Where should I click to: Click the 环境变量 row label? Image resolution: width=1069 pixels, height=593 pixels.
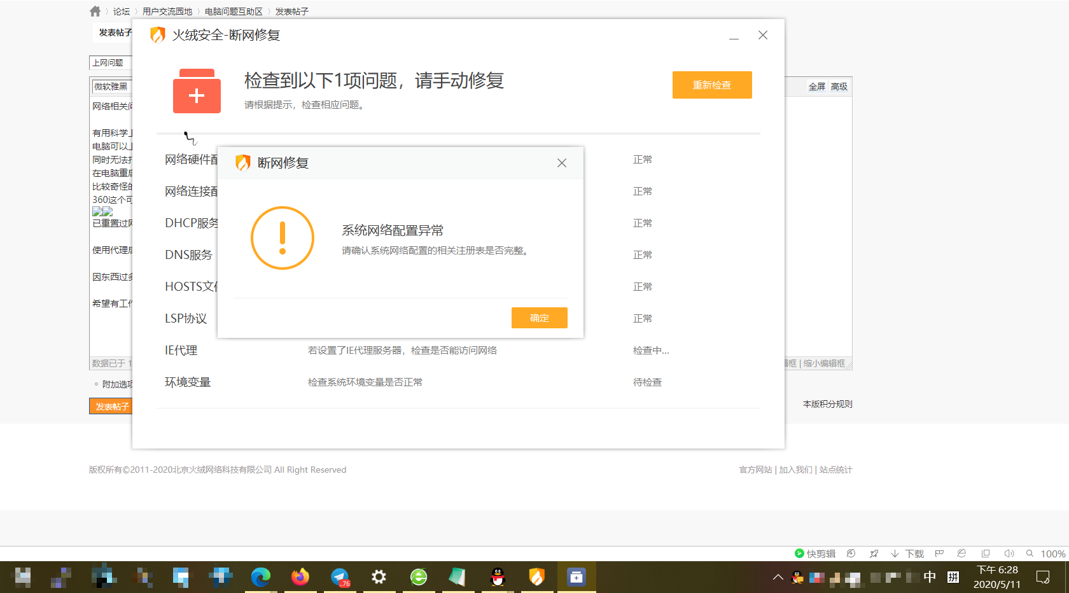click(188, 382)
